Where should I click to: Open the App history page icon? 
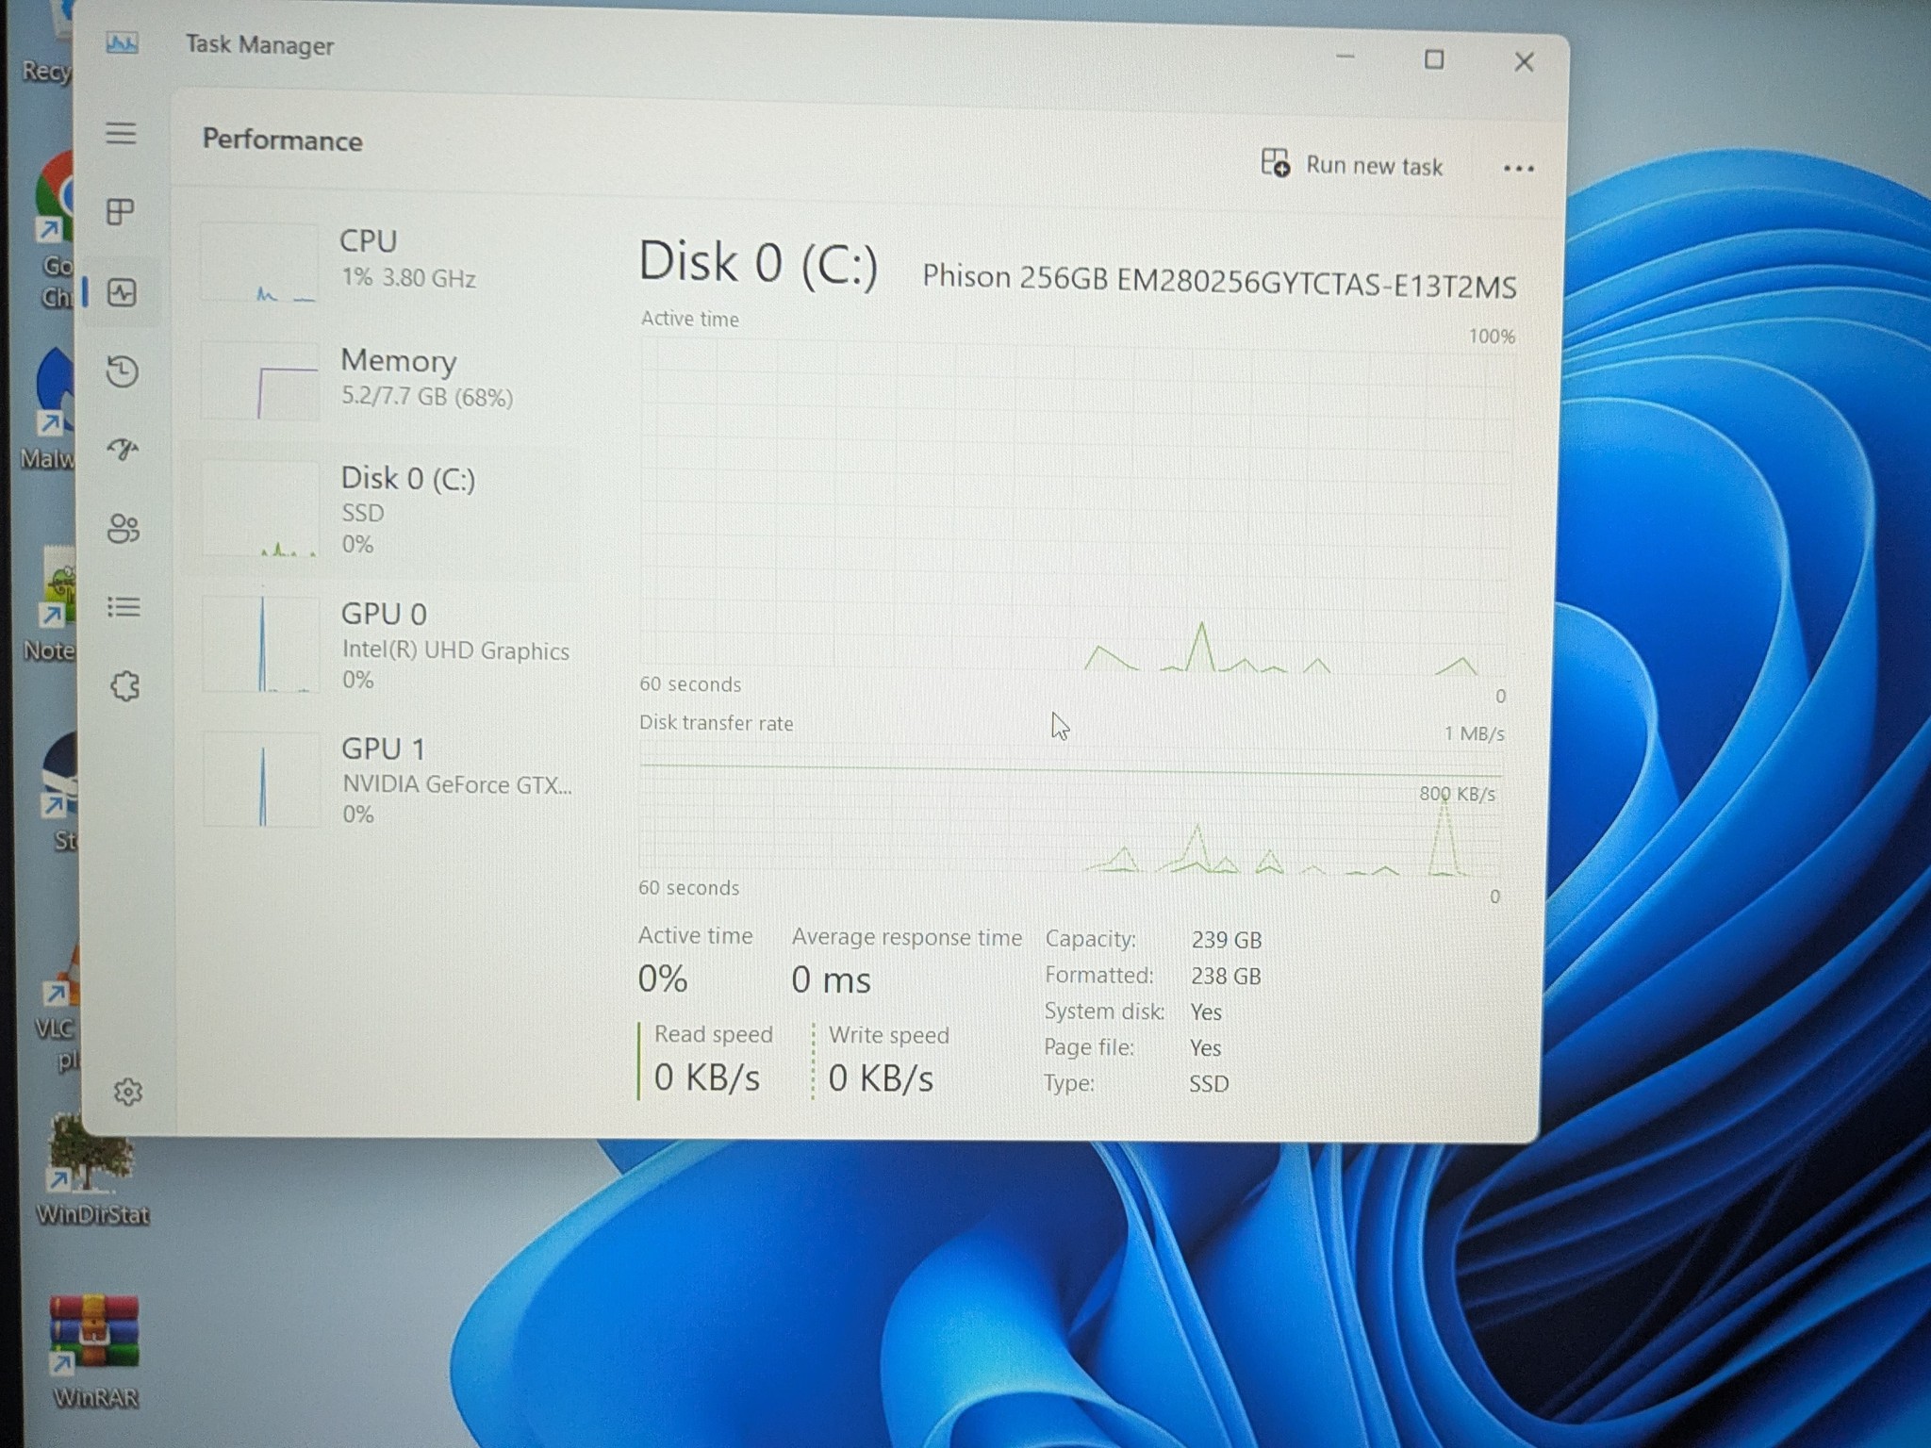pos(122,370)
